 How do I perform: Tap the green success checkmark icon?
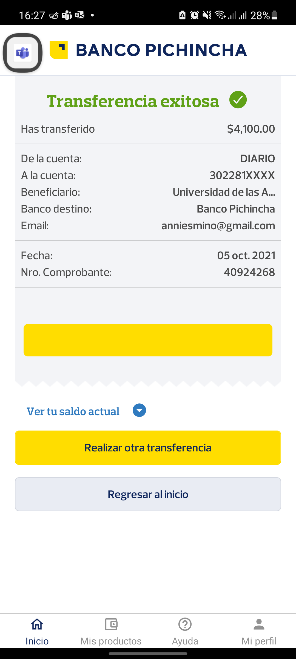(238, 100)
